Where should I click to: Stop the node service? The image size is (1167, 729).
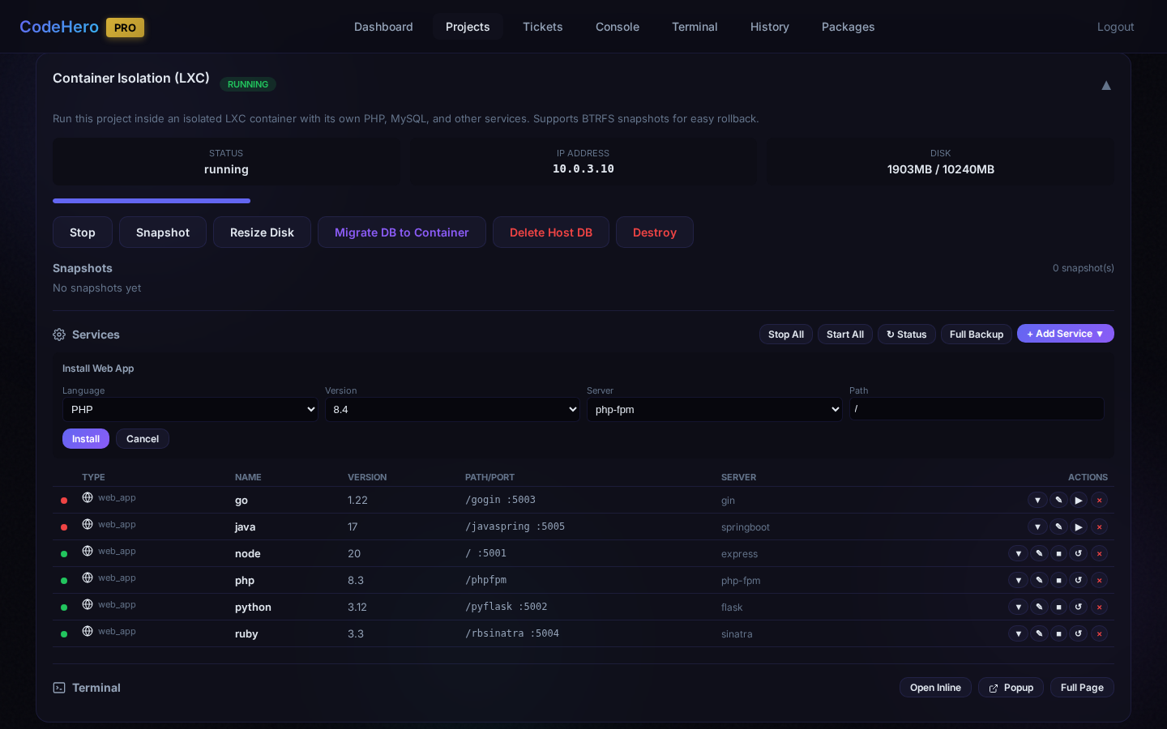click(x=1058, y=554)
